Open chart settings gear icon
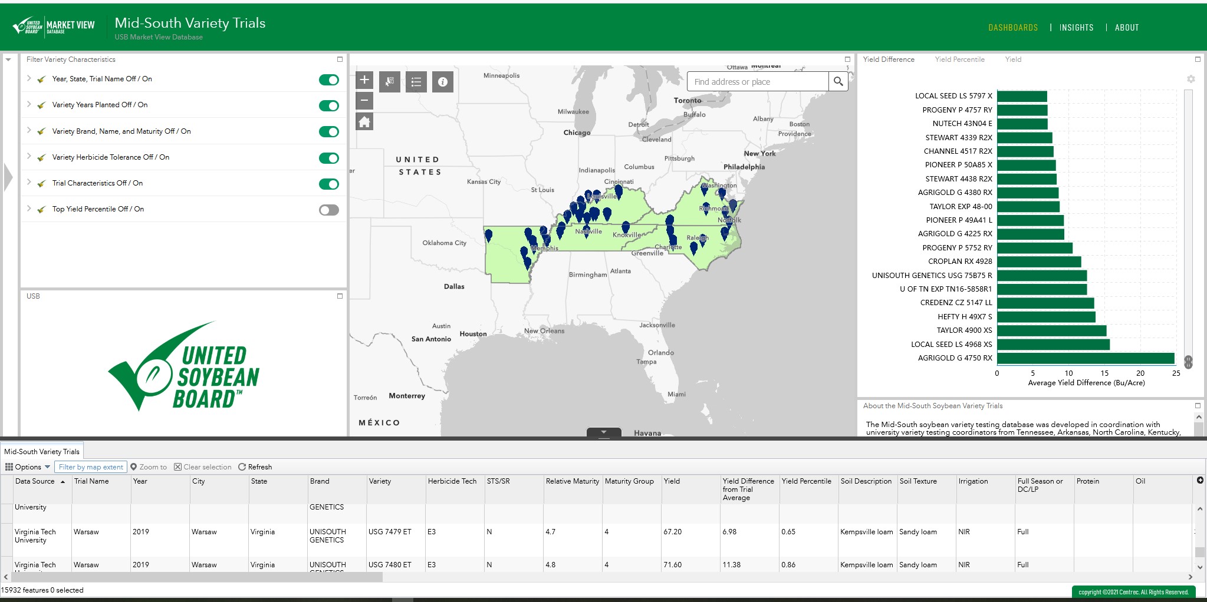Viewport: 1207px width, 602px height. [1190, 79]
